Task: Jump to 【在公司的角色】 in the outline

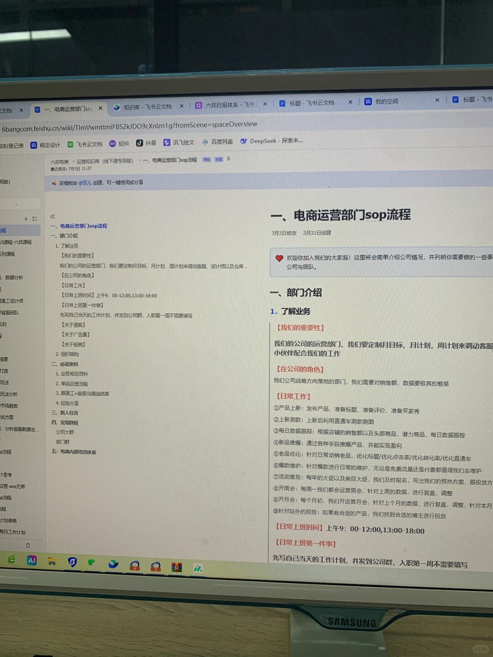Action: pyautogui.click(x=78, y=276)
